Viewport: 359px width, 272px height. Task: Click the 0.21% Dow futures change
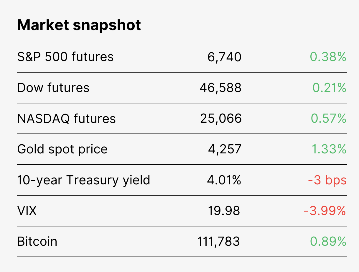coord(329,88)
